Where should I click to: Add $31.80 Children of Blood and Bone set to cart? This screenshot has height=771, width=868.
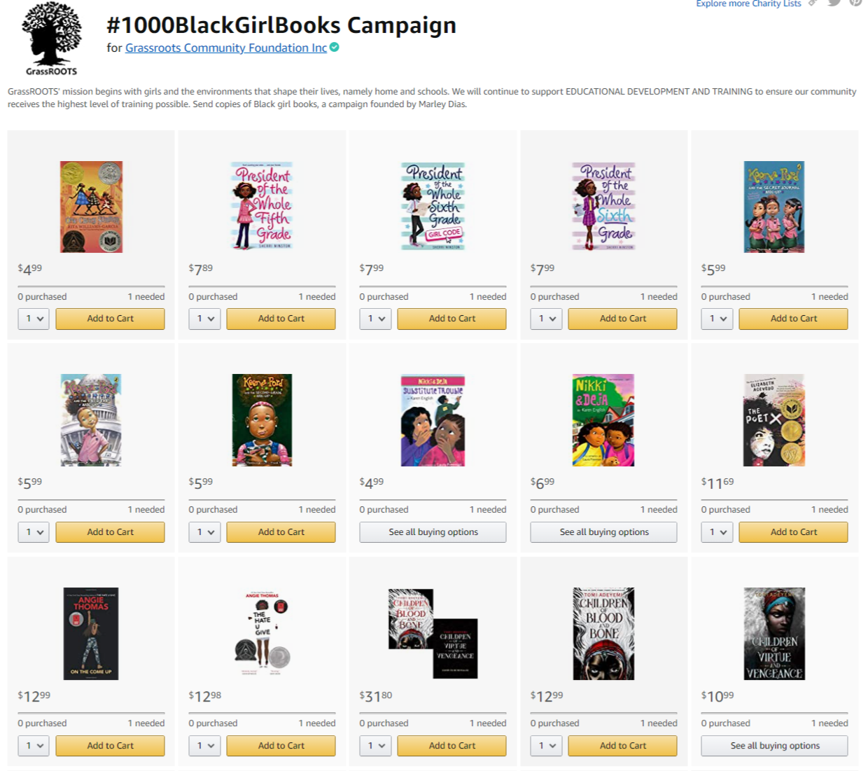coord(451,746)
